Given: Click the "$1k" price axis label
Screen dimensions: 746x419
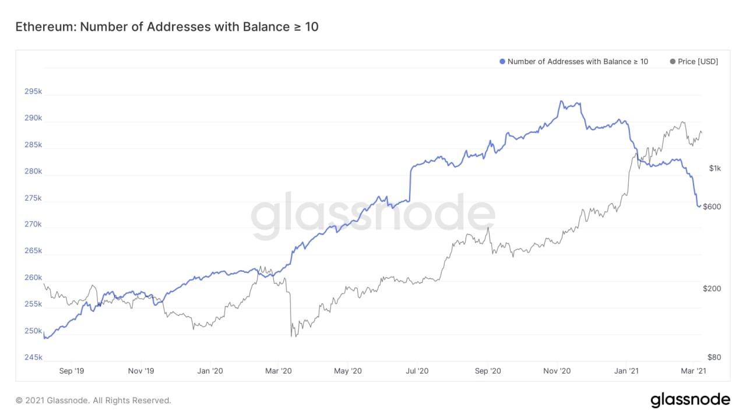Looking at the screenshot, I should point(715,168).
